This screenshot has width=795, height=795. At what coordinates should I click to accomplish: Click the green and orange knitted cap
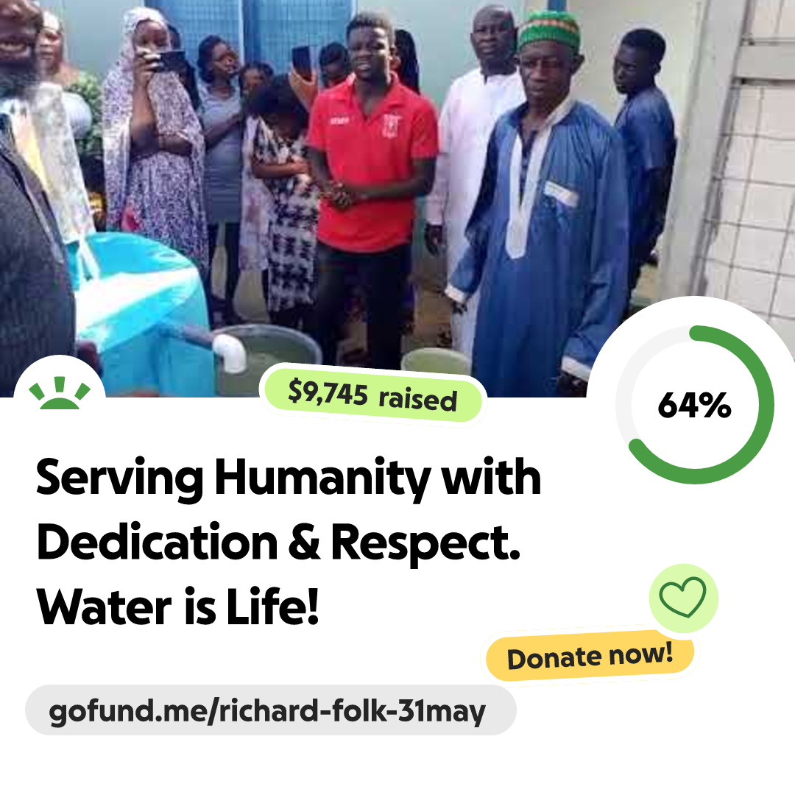pos(548,30)
